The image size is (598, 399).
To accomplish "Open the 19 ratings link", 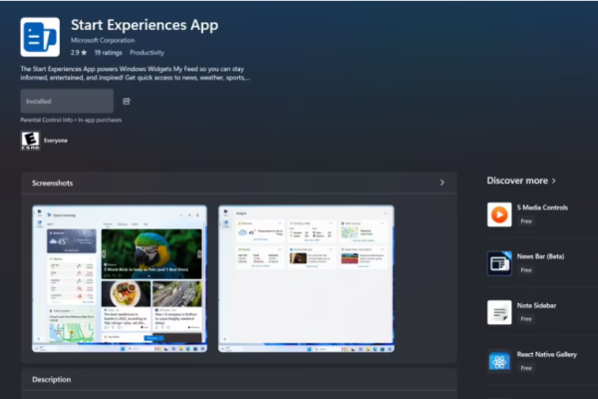I will coord(109,53).
